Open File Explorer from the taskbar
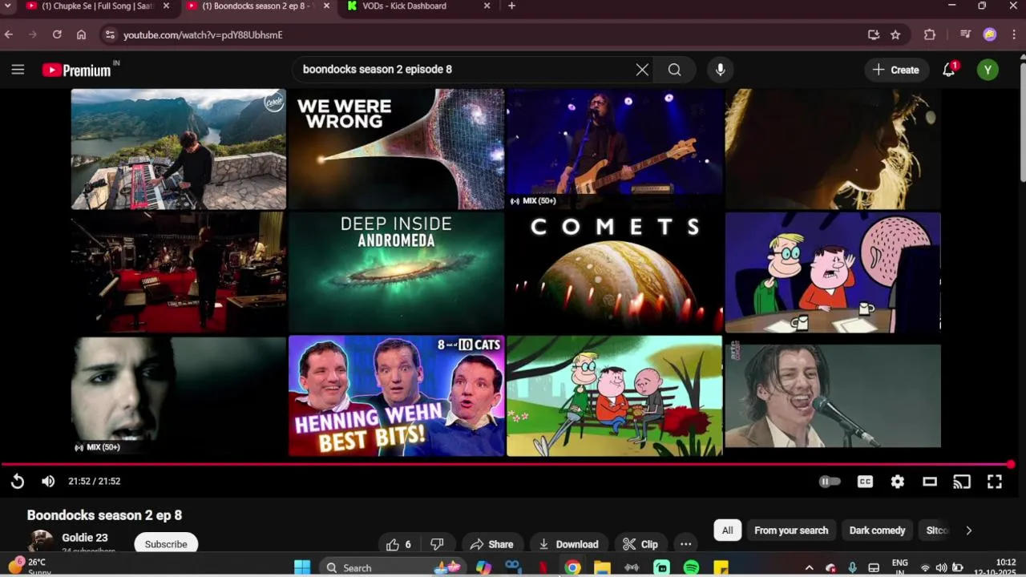This screenshot has width=1026, height=577. 602,567
